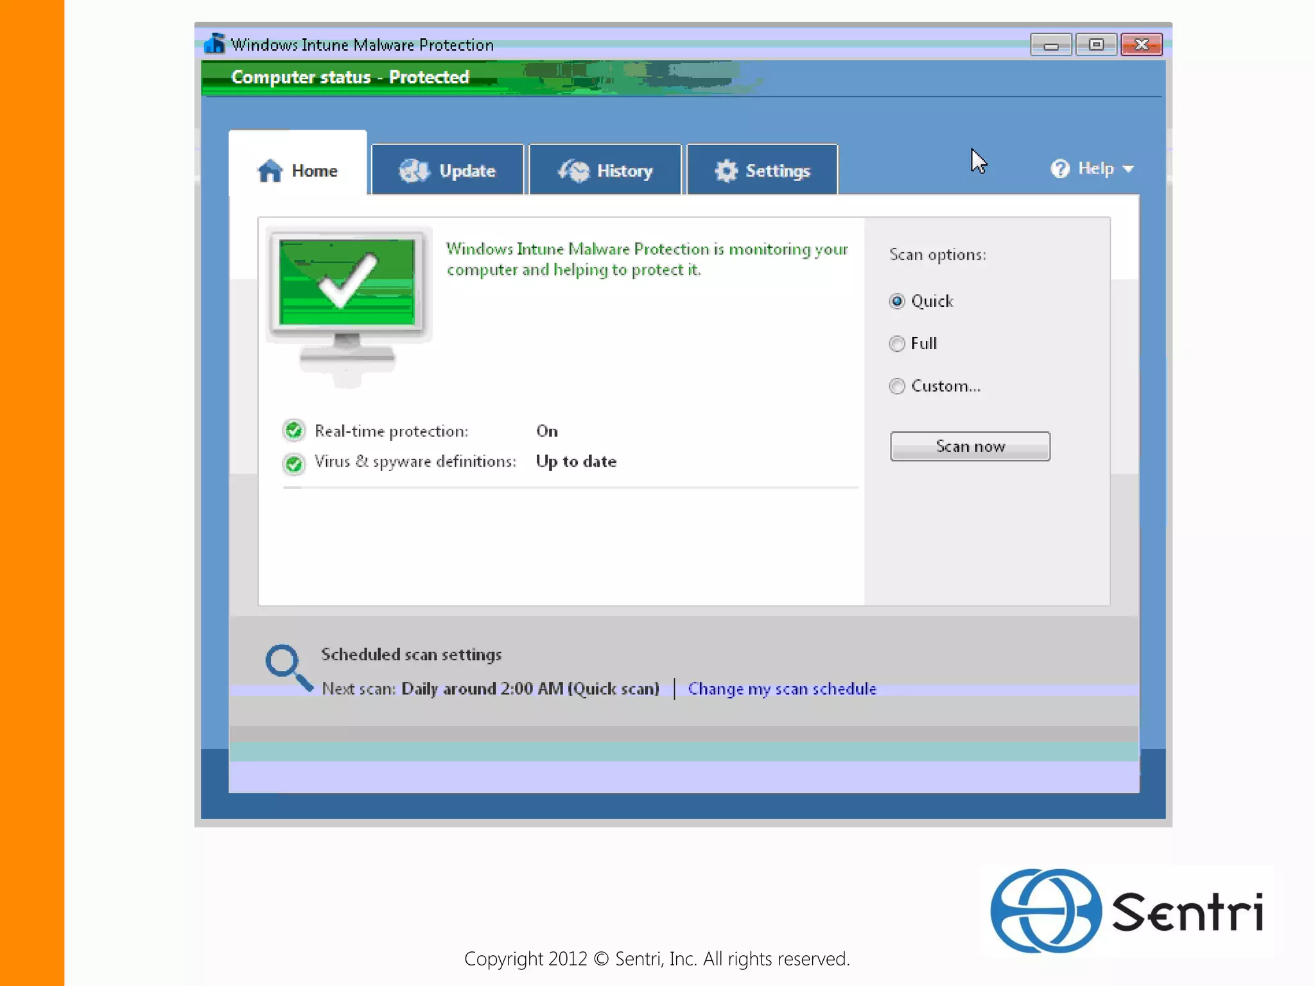
Task: Switch to the Update tab
Action: pyautogui.click(x=448, y=171)
